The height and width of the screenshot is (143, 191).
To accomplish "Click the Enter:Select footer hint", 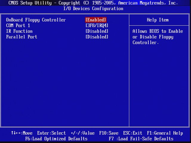I will (51, 133).
